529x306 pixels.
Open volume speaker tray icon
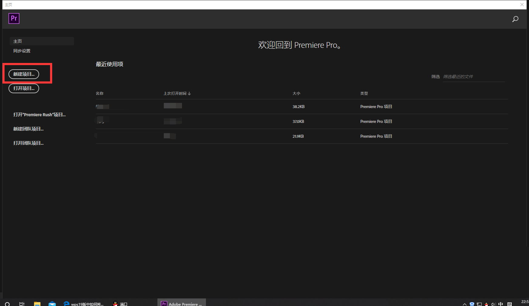point(494,304)
